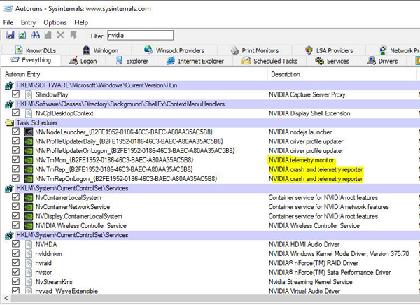Click the Jump to Entry toolbar icon
Image resolution: width=420 pixels, height=305 pixels.
point(73,35)
